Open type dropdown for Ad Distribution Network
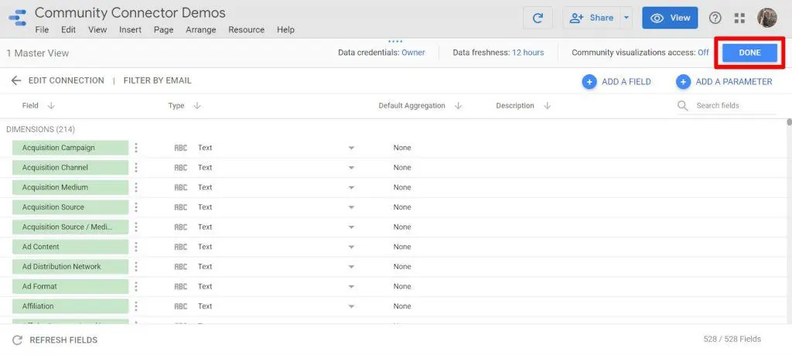Image resolution: width=792 pixels, height=355 pixels. [351, 267]
